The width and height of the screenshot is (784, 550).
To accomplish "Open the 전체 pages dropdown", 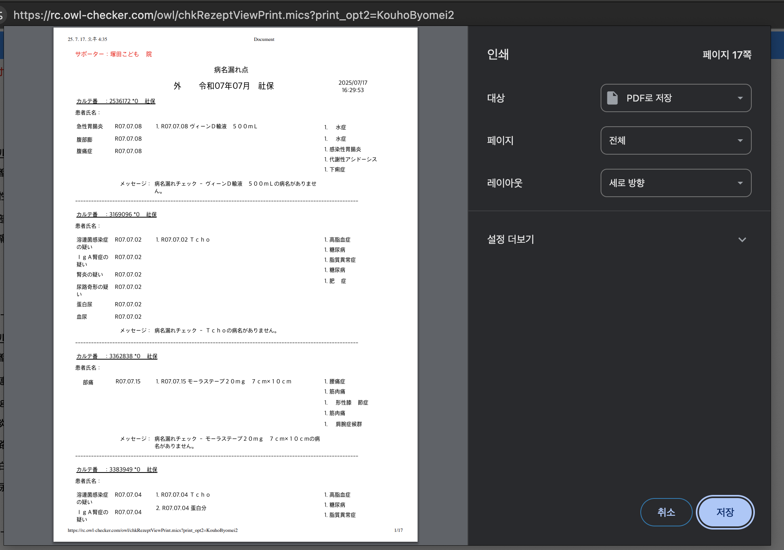I will point(675,140).
